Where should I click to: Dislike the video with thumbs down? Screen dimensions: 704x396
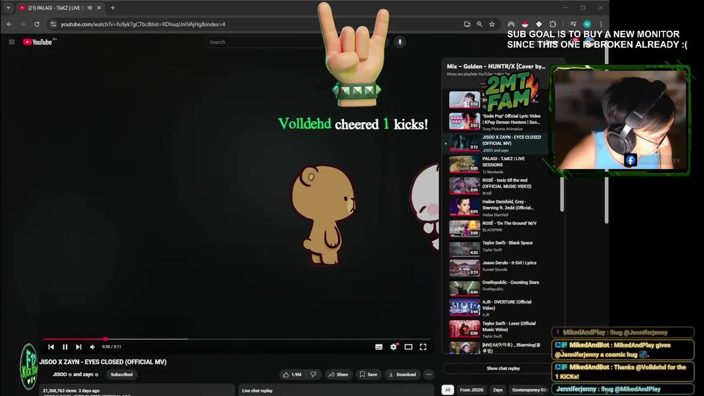[313, 375]
